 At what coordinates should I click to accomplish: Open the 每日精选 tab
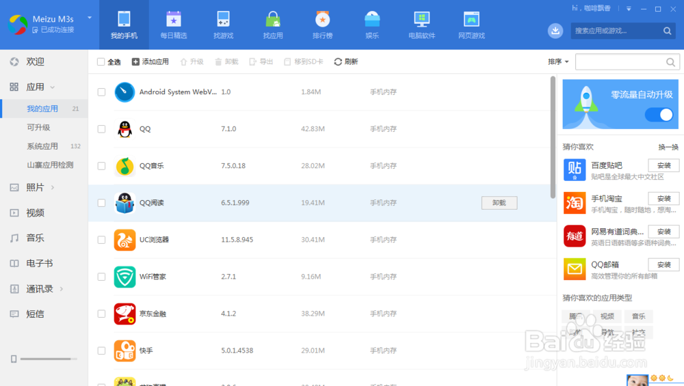coord(174,25)
